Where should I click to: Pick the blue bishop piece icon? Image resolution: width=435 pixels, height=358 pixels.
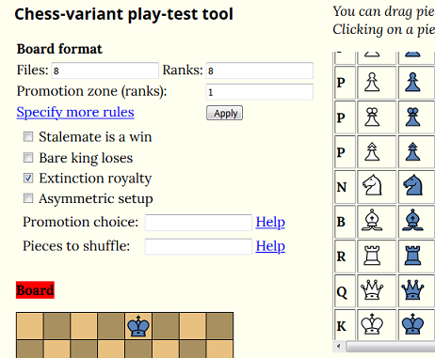pos(412,220)
